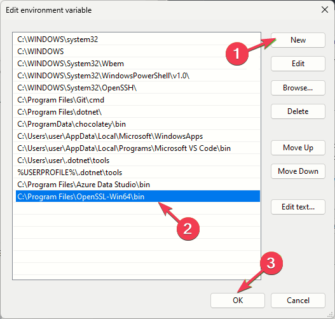Confirm changes with OK
The width and height of the screenshot is (335, 319).
click(238, 301)
